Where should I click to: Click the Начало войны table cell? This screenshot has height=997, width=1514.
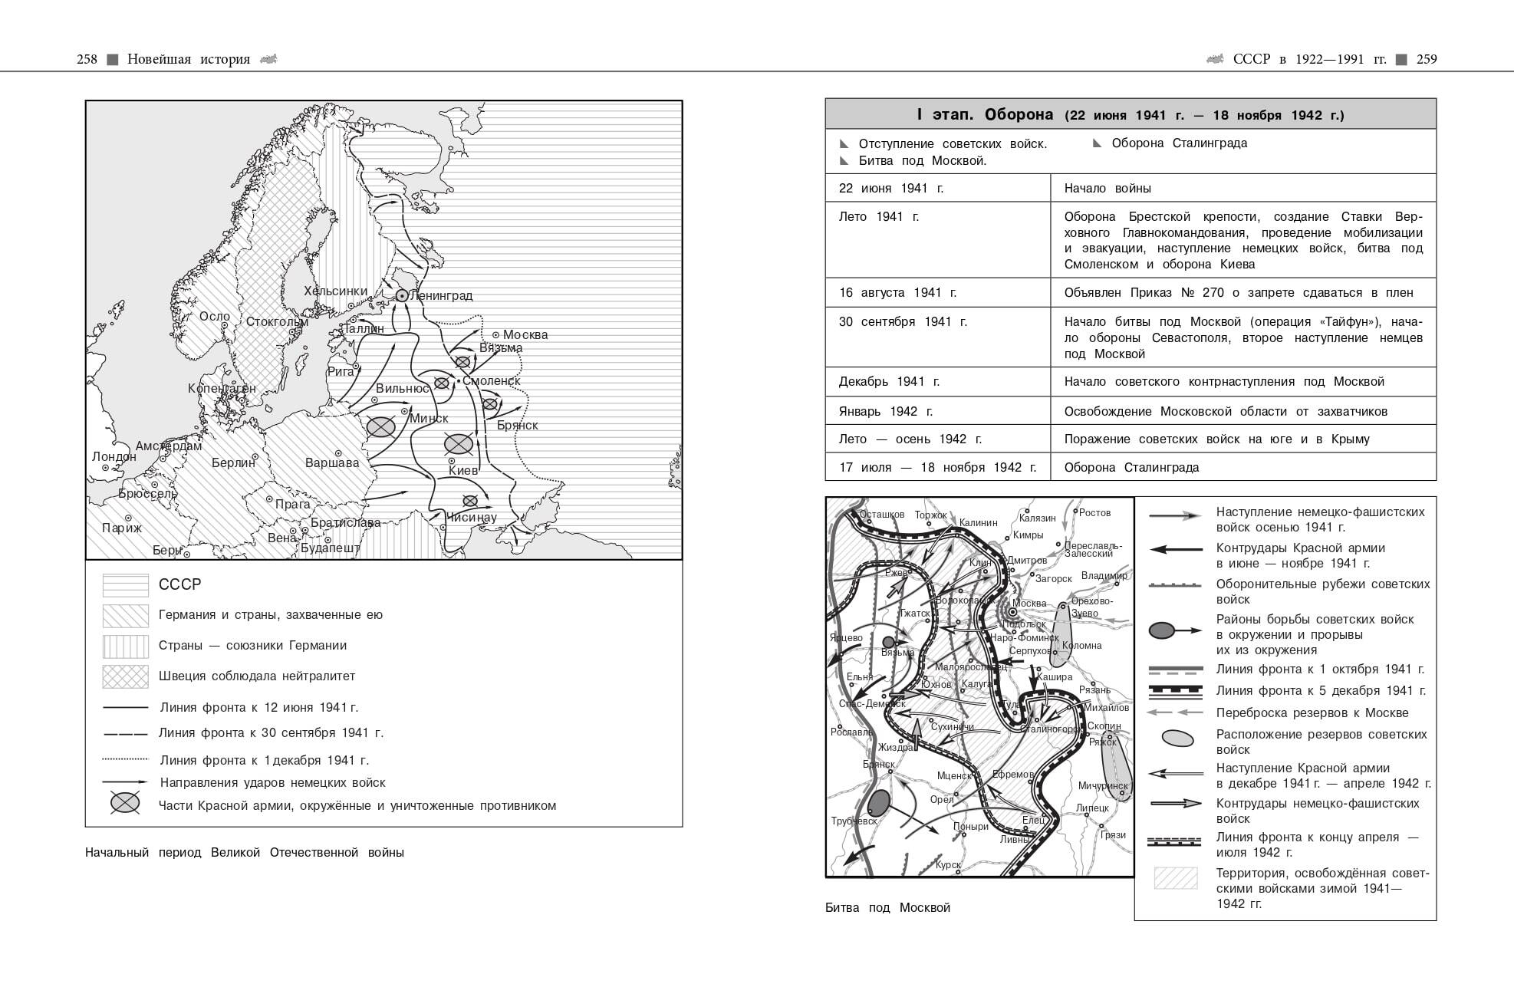(1108, 188)
